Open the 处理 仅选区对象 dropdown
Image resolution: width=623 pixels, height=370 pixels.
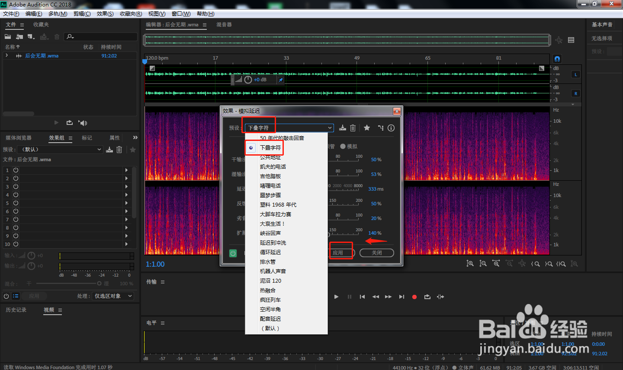[x=113, y=296]
